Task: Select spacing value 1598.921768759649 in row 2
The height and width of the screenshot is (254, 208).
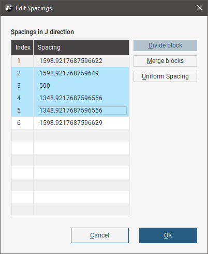Action: pyautogui.click(x=69, y=73)
